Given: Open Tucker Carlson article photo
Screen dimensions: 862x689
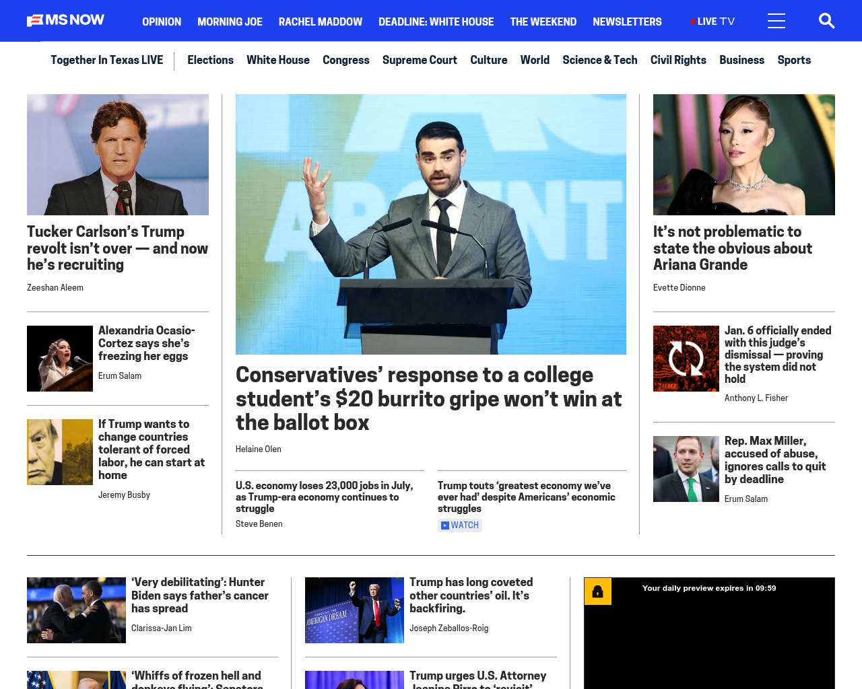Looking at the screenshot, I should [x=118, y=155].
